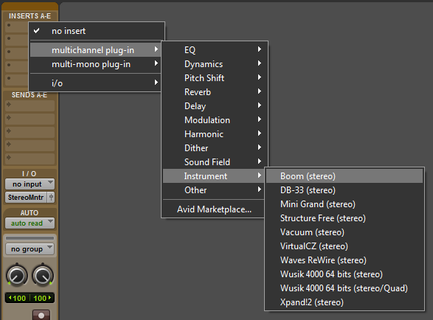Click the second send slot under SENDS A-E
The height and width of the screenshot is (320, 433).
(30, 119)
